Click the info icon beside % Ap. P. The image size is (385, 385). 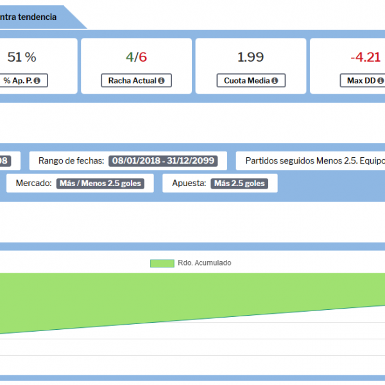click(x=37, y=81)
